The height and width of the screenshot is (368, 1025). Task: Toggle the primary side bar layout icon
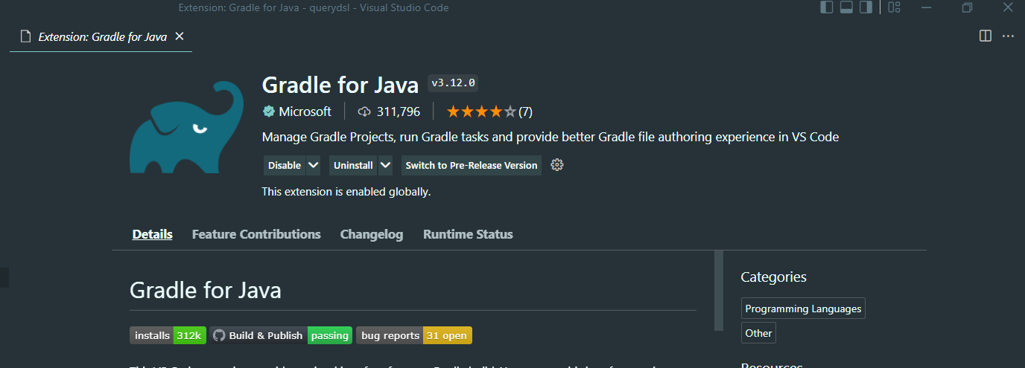coord(827,7)
